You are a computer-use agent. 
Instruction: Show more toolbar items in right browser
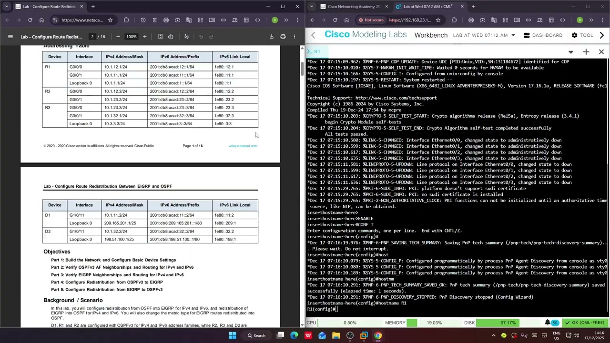(x=591, y=20)
